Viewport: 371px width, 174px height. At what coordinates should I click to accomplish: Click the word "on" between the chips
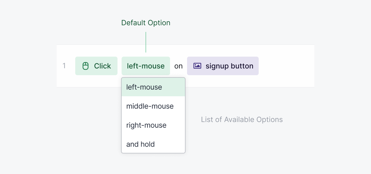click(x=178, y=66)
